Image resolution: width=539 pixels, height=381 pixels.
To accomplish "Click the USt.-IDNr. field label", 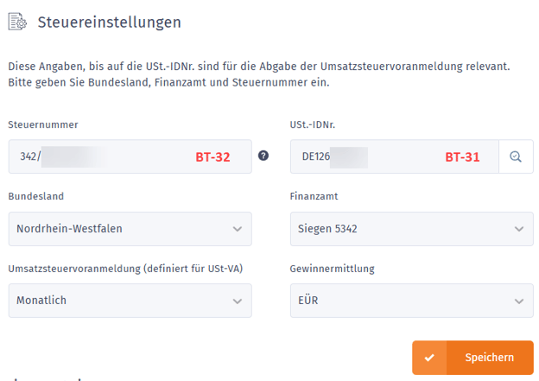I will tap(313, 125).
